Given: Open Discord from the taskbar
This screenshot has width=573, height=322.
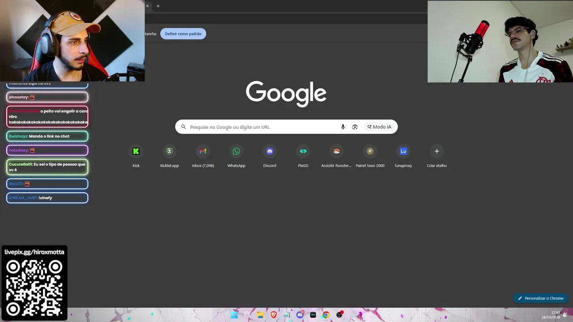Looking at the screenshot, I should pos(300,315).
